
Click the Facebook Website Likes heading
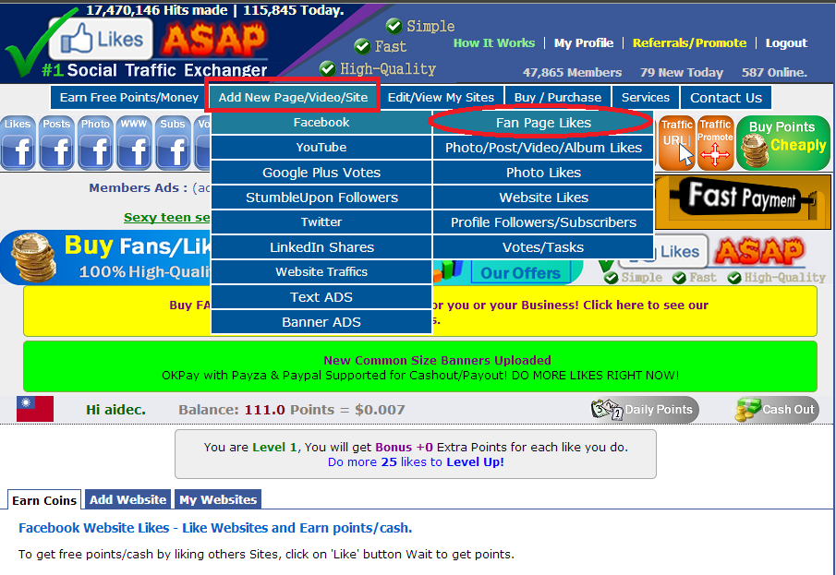[215, 528]
